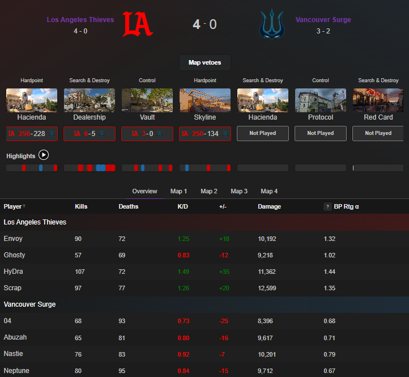Sort table by Damage column
The width and height of the screenshot is (409, 377).
point(269,206)
